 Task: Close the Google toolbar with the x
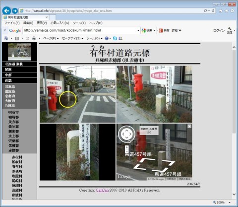click(x=5, y=30)
